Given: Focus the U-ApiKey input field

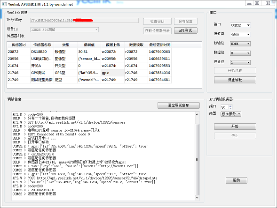Looking at the screenshot, I should click(84, 20).
